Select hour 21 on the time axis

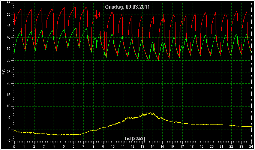pos(222,146)
